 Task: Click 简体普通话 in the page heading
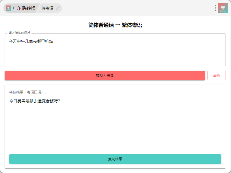(x=101, y=25)
